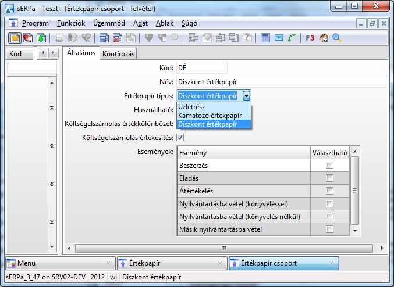This screenshot has width=394, height=287.
Task: Click the green phone handset icon
Action: [x=292, y=38]
